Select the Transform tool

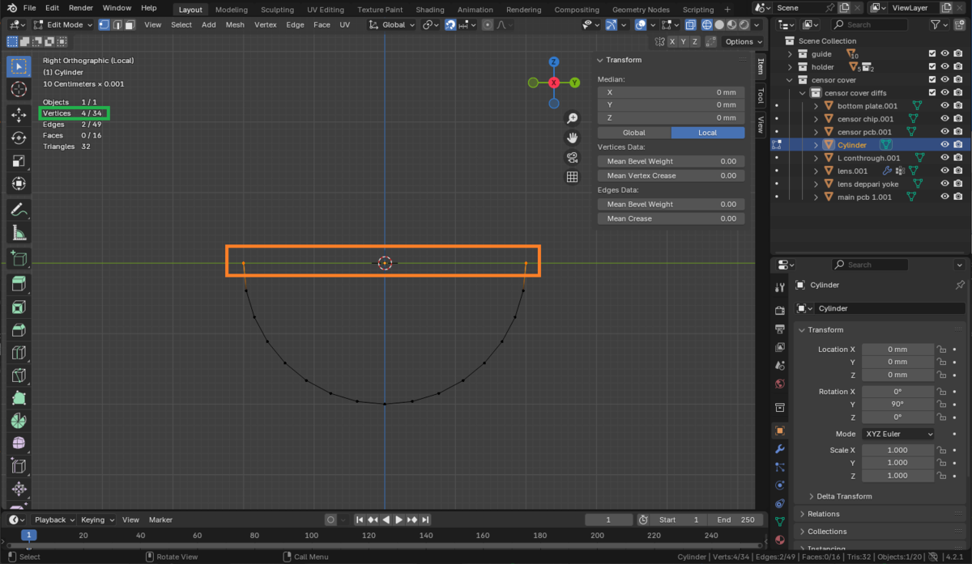pyautogui.click(x=19, y=184)
